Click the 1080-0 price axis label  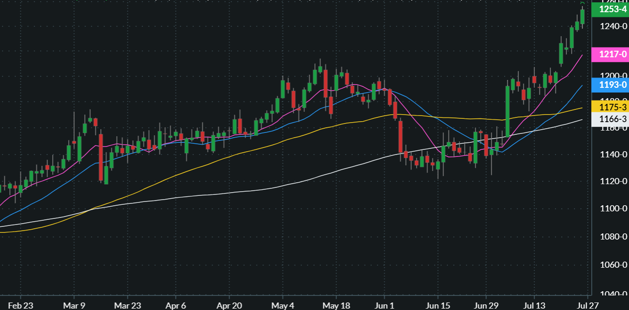pyautogui.click(x=613, y=236)
